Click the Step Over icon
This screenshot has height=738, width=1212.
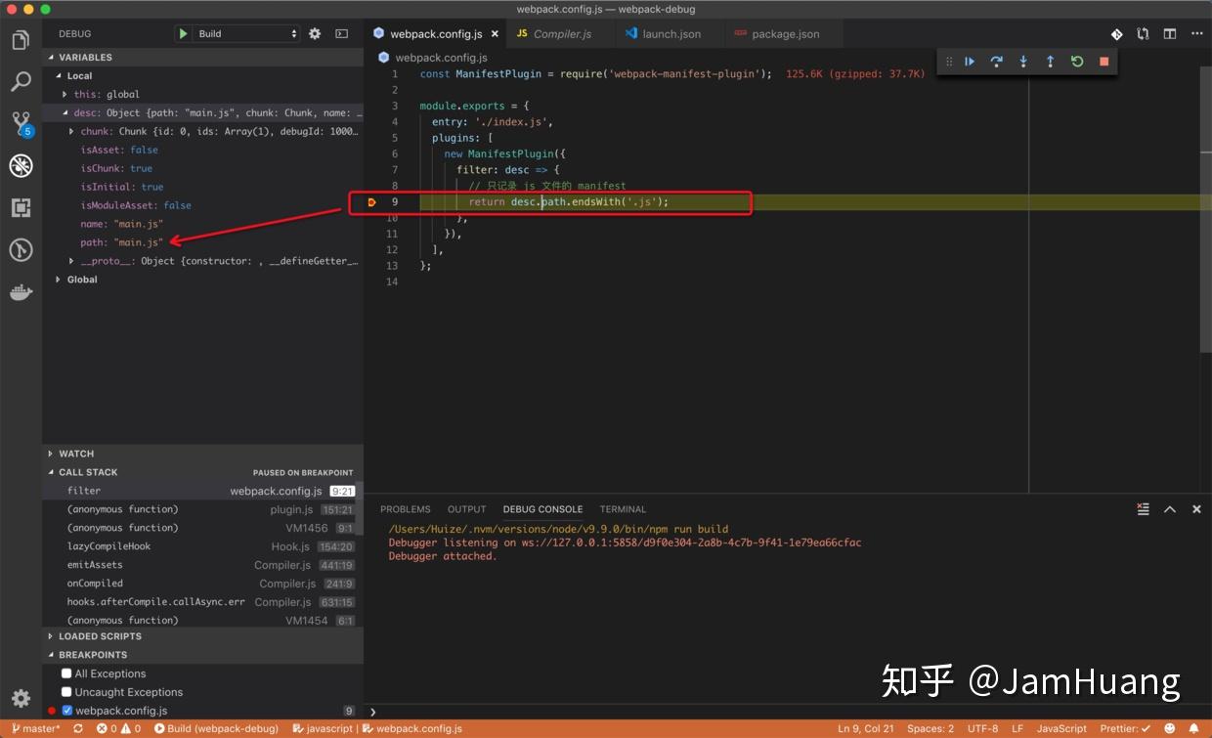coord(996,61)
